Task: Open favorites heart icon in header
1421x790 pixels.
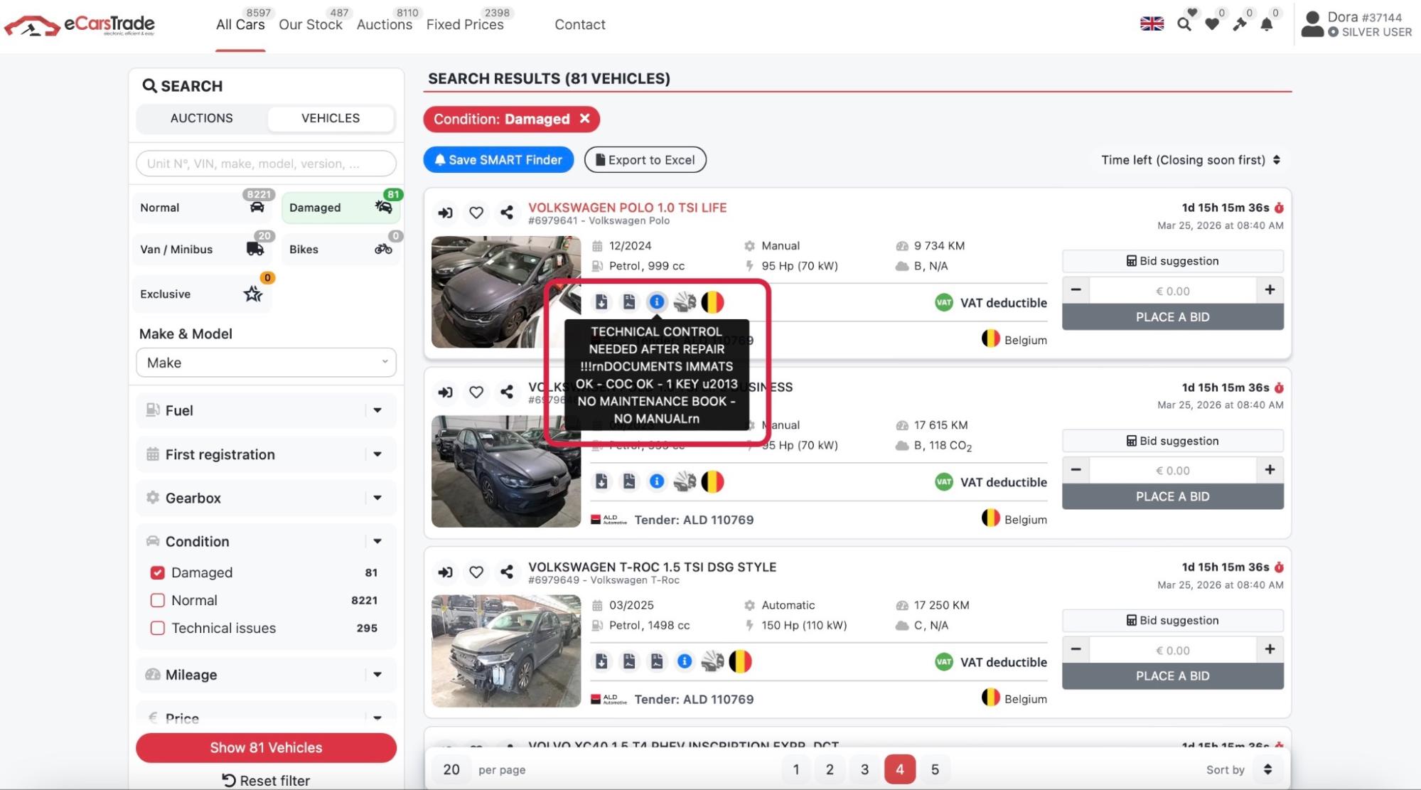Action: [1212, 25]
